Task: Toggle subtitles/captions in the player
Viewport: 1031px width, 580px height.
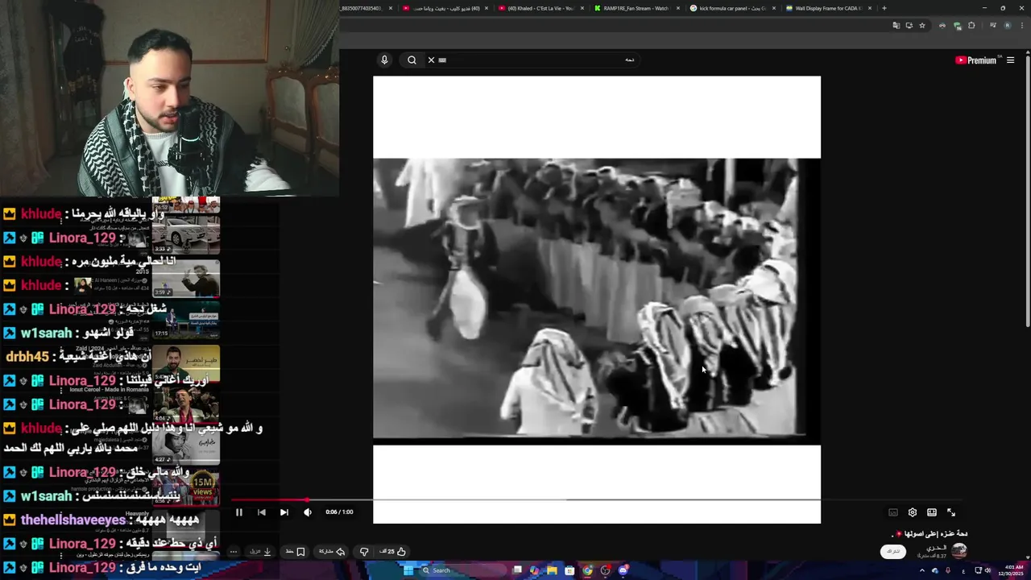Action: [x=892, y=512]
